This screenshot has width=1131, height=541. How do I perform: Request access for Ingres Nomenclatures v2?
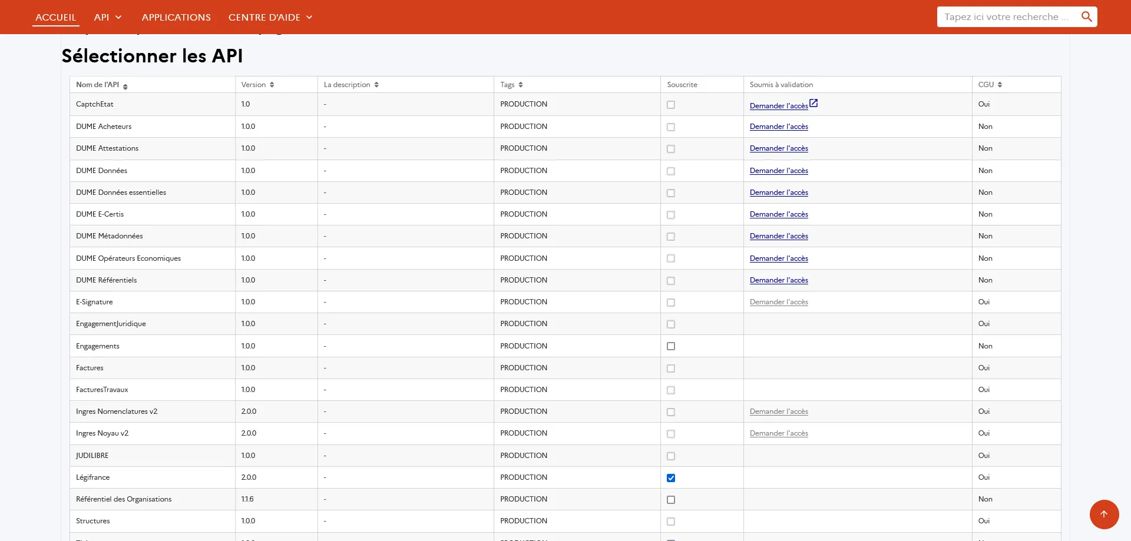point(779,411)
